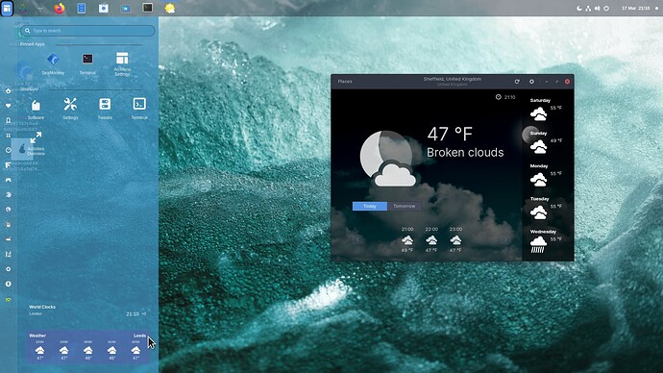Image resolution: width=663 pixels, height=373 pixels.
Task: Click the Monday forecast entry
Action: click(546, 176)
